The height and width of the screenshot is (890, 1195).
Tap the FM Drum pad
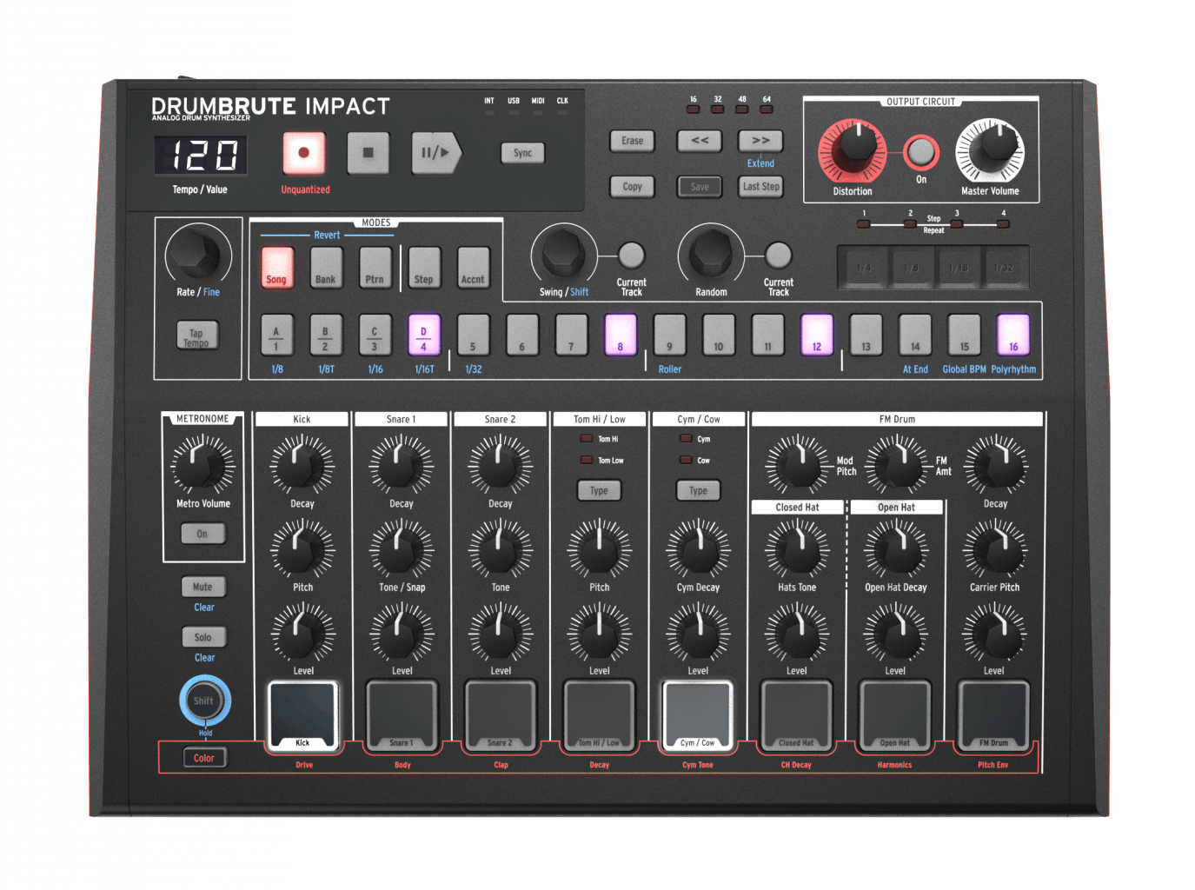point(994,715)
